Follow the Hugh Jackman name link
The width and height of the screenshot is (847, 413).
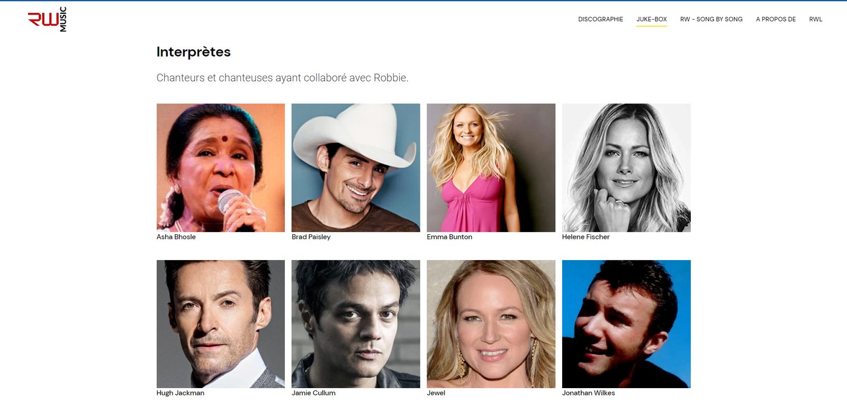click(x=181, y=393)
